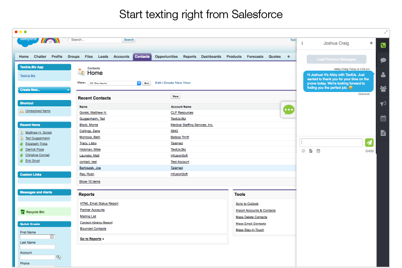Image resolution: width=402 pixels, height=268 pixels.
Task: Click the plus tab to add more tabs
Action: [289, 56]
